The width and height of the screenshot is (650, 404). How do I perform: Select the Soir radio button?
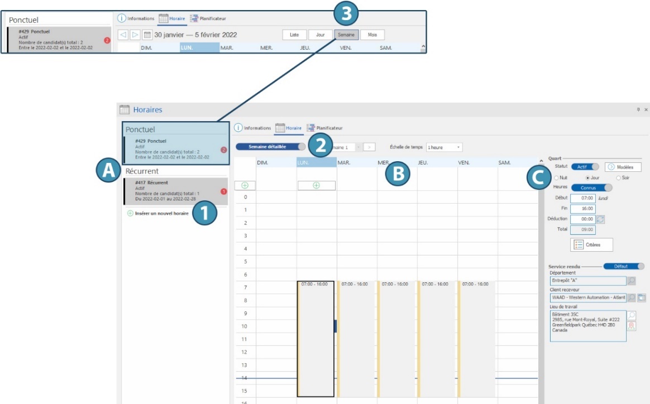618,177
